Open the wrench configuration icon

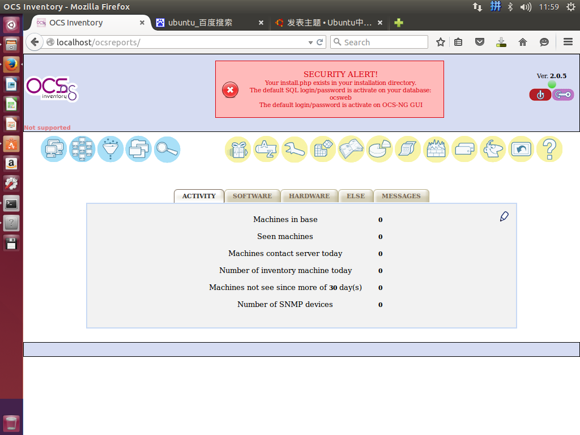click(295, 149)
